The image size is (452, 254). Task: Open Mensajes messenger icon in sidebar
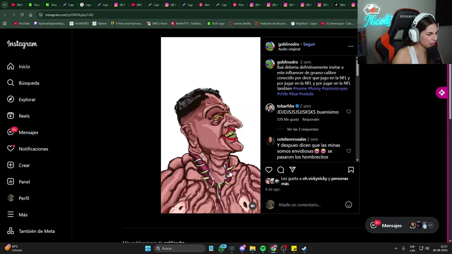coord(11,132)
